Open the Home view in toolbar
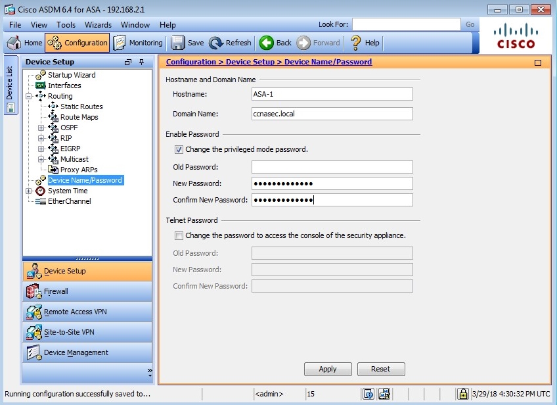This screenshot has width=557, height=405. click(24, 43)
